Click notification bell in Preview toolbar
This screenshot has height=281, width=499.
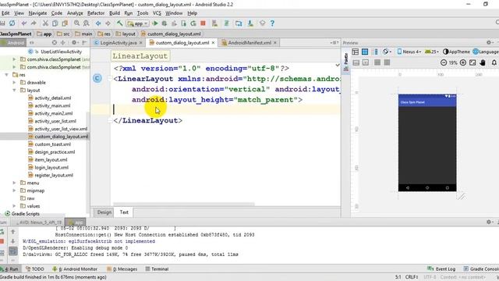point(494,62)
